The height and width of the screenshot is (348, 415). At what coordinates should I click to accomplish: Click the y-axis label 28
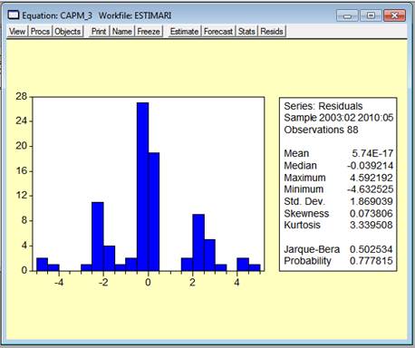tap(22, 97)
